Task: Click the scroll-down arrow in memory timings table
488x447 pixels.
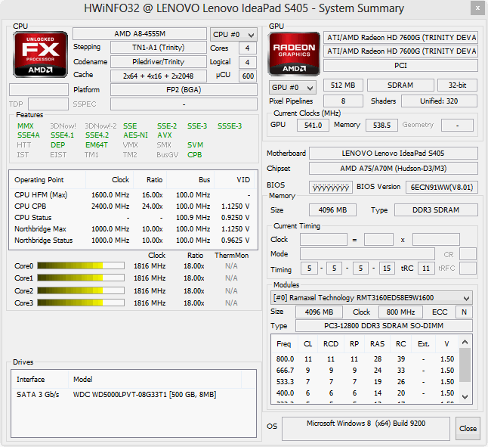Action: (465, 397)
